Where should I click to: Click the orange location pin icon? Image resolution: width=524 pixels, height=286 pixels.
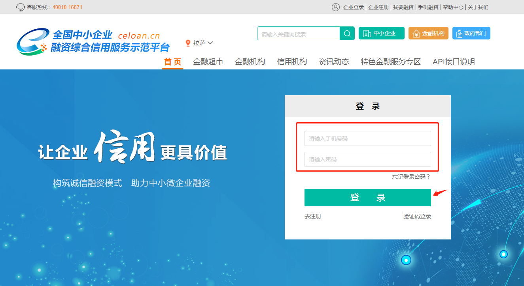point(188,43)
